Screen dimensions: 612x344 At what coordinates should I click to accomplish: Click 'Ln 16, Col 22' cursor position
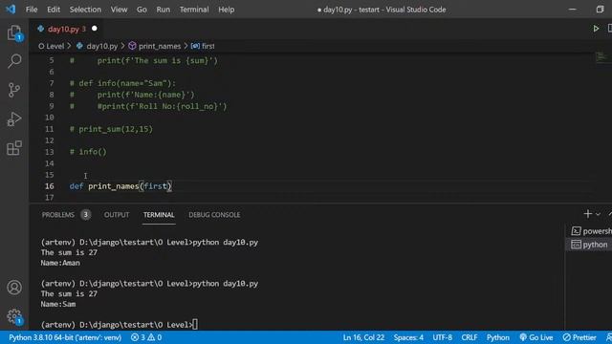pyautogui.click(x=363, y=337)
